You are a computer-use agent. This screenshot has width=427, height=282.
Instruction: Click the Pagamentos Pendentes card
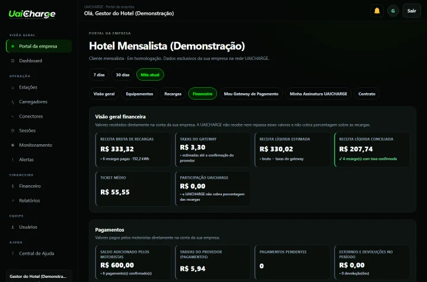292,262
